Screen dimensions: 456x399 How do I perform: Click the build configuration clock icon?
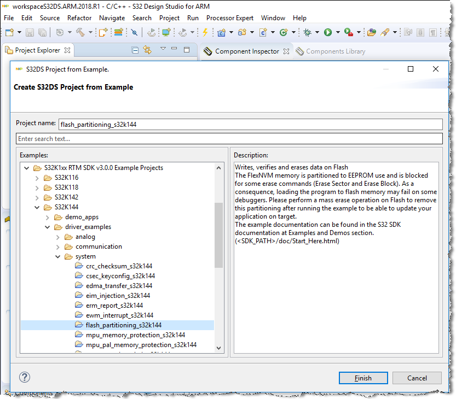click(x=60, y=32)
